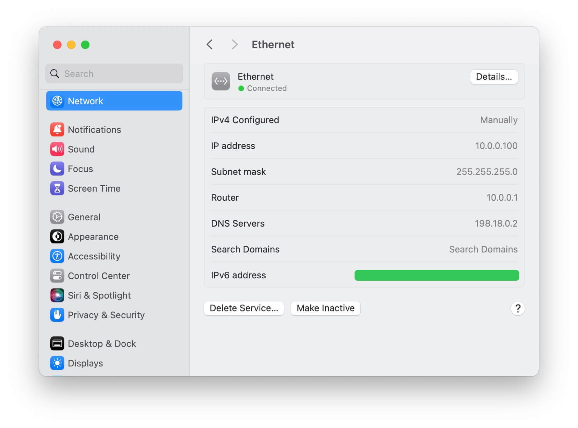This screenshot has height=428, width=578.
Task: Click the red close window button
Action: pyautogui.click(x=57, y=45)
